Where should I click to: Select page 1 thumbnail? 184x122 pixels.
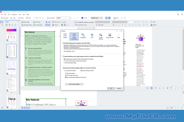(x=11, y=34)
